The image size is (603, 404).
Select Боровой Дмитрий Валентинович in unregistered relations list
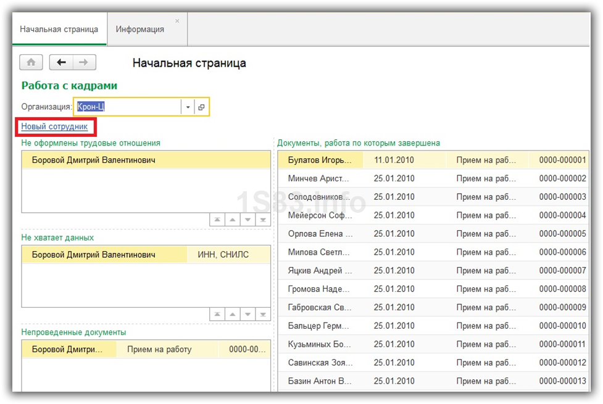tap(94, 160)
